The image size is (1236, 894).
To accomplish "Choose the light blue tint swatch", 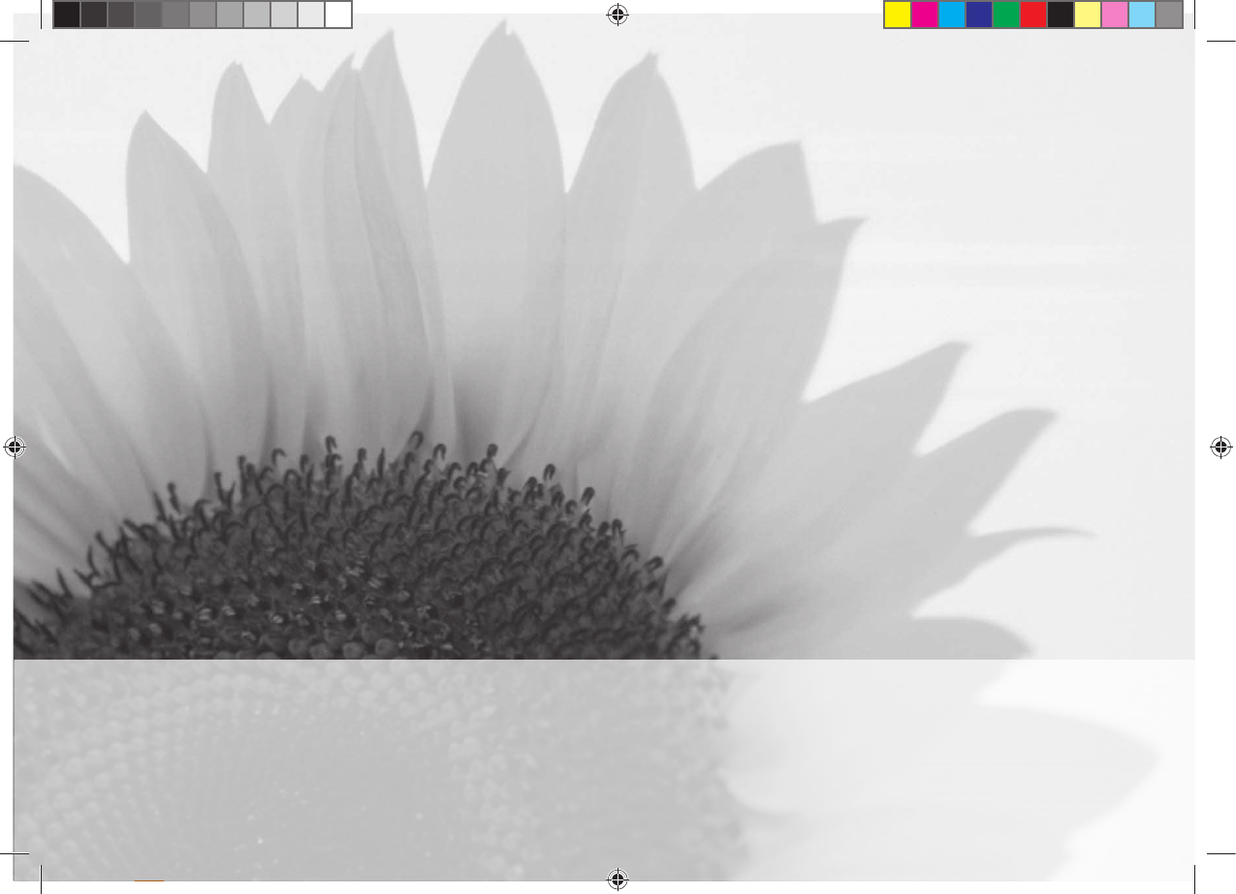I will (1142, 15).
